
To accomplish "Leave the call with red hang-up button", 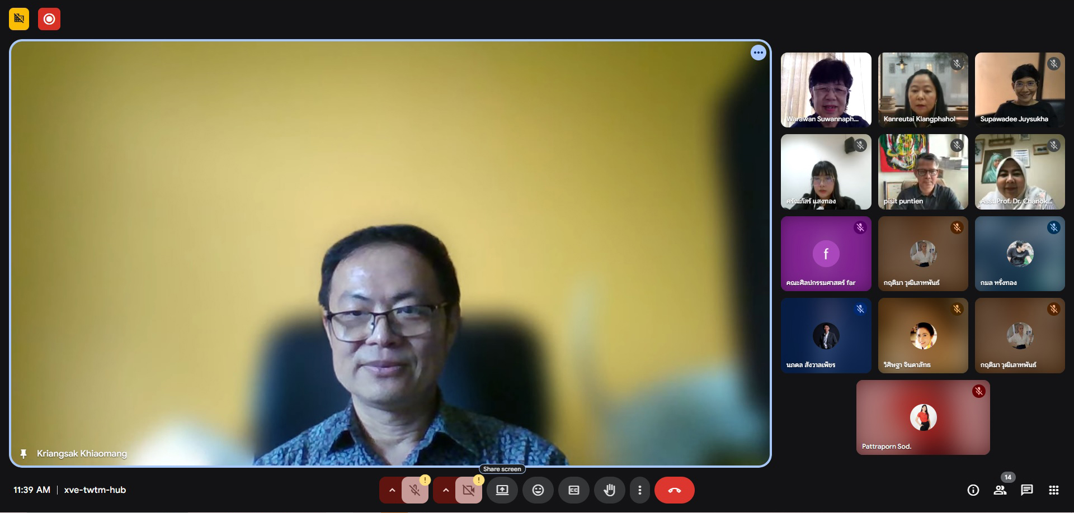I will click(674, 490).
